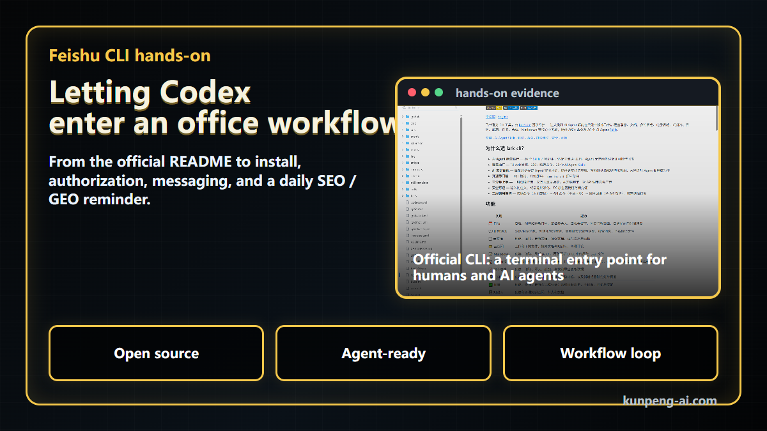Select the Agent-ready card
This screenshot has height=431, width=767.
(x=383, y=353)
